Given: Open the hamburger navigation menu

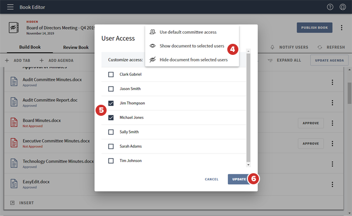Looking at the screenshot, I should point(10,7).
